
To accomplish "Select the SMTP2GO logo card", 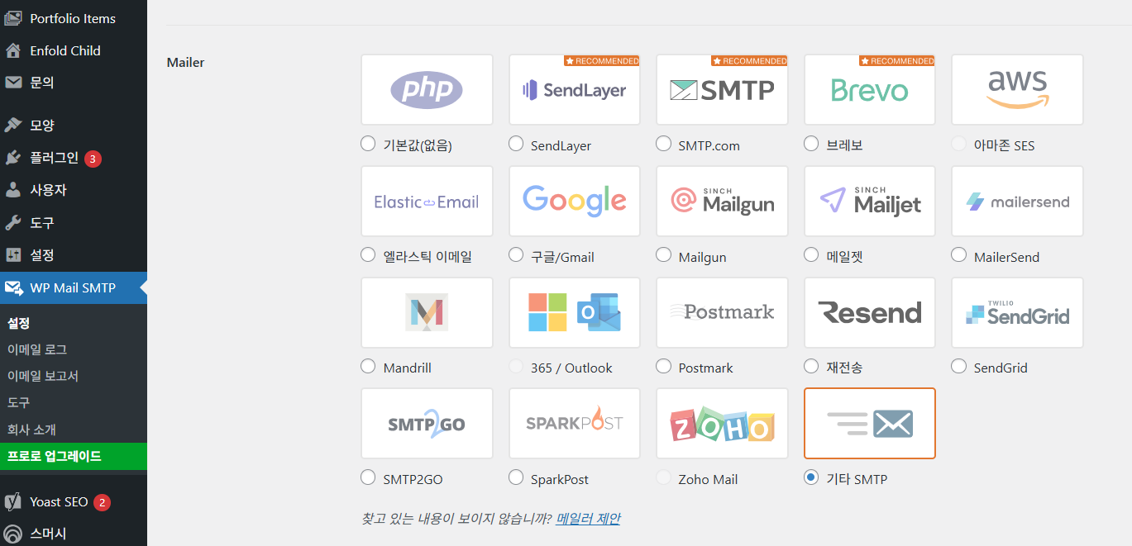I will coord(427,424).
